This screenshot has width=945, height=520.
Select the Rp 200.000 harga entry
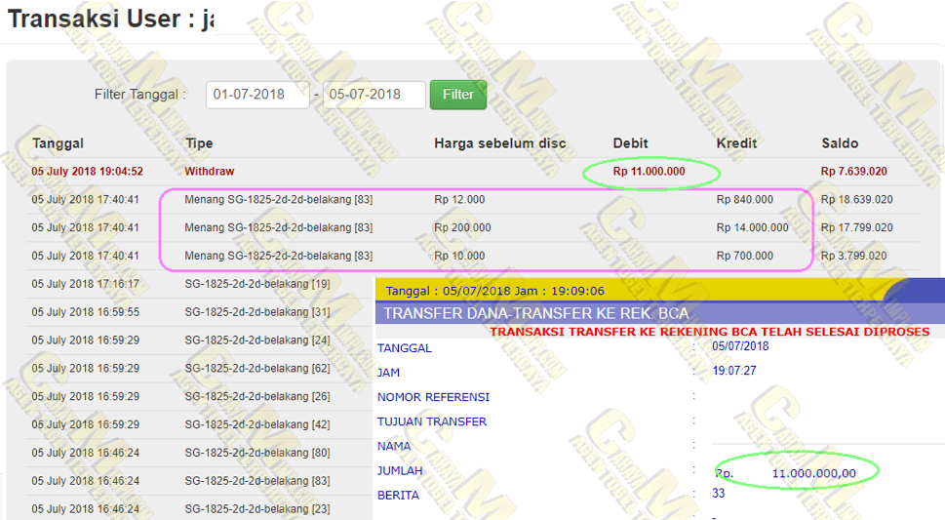click(462, 227)
